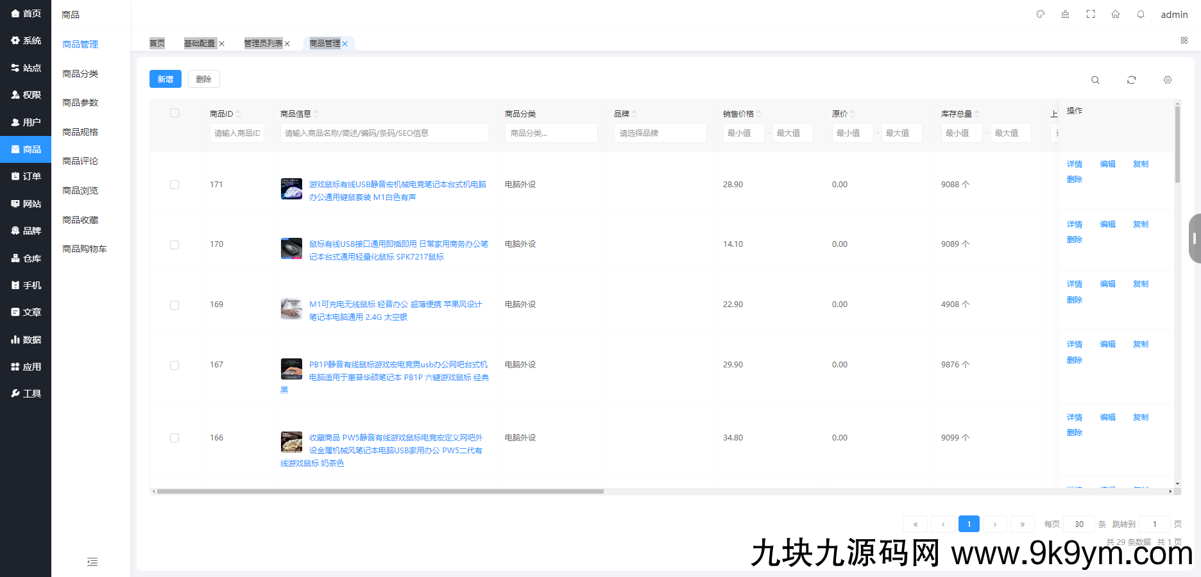Image resolution: width=1201 pixels, height=577 pixels.
Task: Switch to the 管理员列表 tab
Action: pyautogui.click(x=262, y=43)
